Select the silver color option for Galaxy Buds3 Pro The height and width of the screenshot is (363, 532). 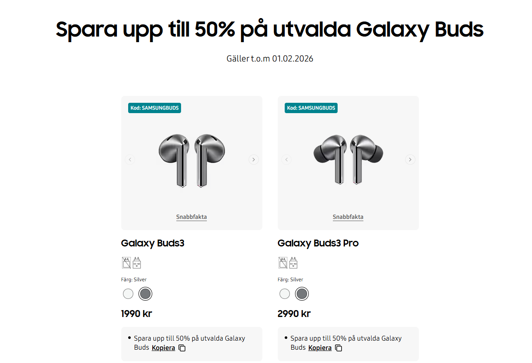(302, 294)
